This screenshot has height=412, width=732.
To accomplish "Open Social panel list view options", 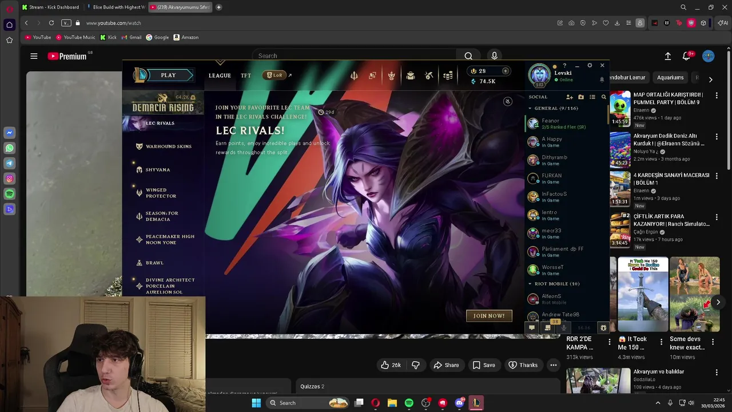I will point(592,97).
